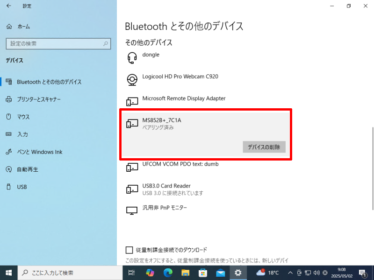Select the MS852B+_7C1A device name
374x280 pixels.
click(x=162, y=120)
